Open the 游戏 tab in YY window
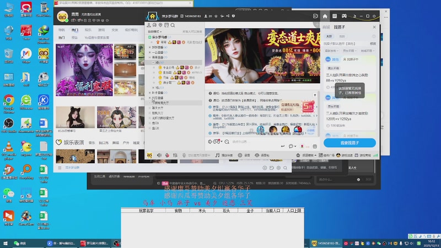Image resolution: width=441 pixels, height=248 pixels. (101, 30)
